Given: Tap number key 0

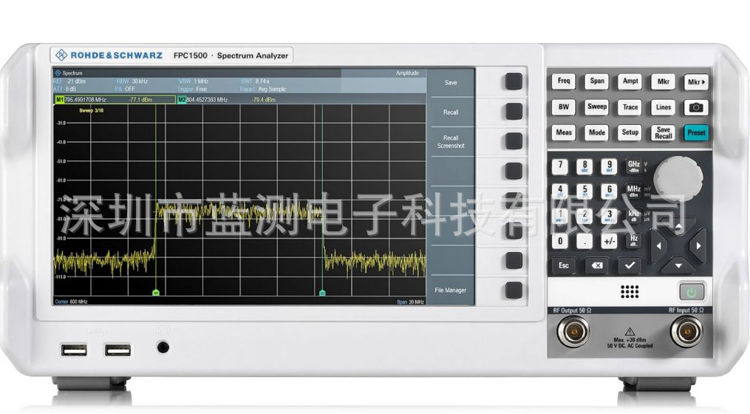Looking at the screenshot, I should pyautogui.click(x=560, y=241).
